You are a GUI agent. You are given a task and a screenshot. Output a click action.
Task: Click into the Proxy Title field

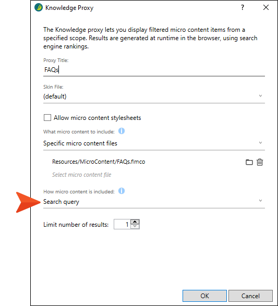click(154, 70)
